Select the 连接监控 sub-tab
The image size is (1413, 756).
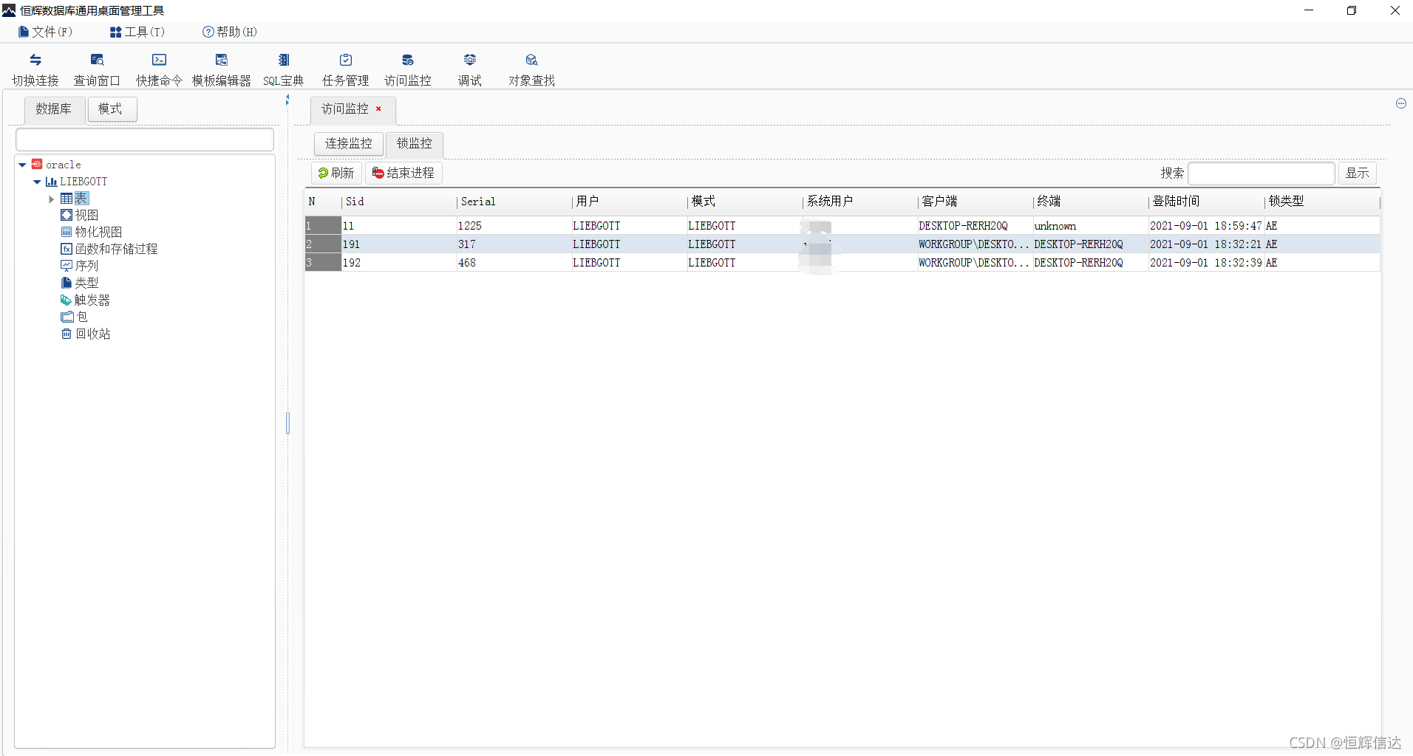(x=349, y=143)
